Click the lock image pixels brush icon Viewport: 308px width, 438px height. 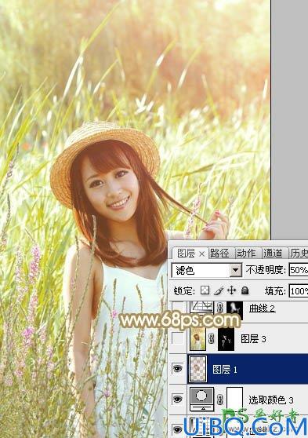(219, 290)
